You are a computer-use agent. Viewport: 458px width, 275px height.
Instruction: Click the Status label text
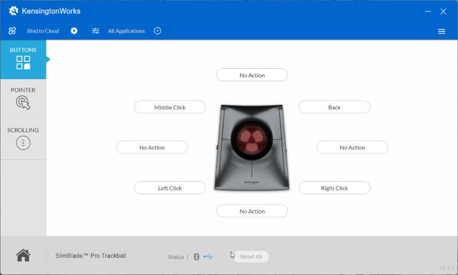[176, 257]
